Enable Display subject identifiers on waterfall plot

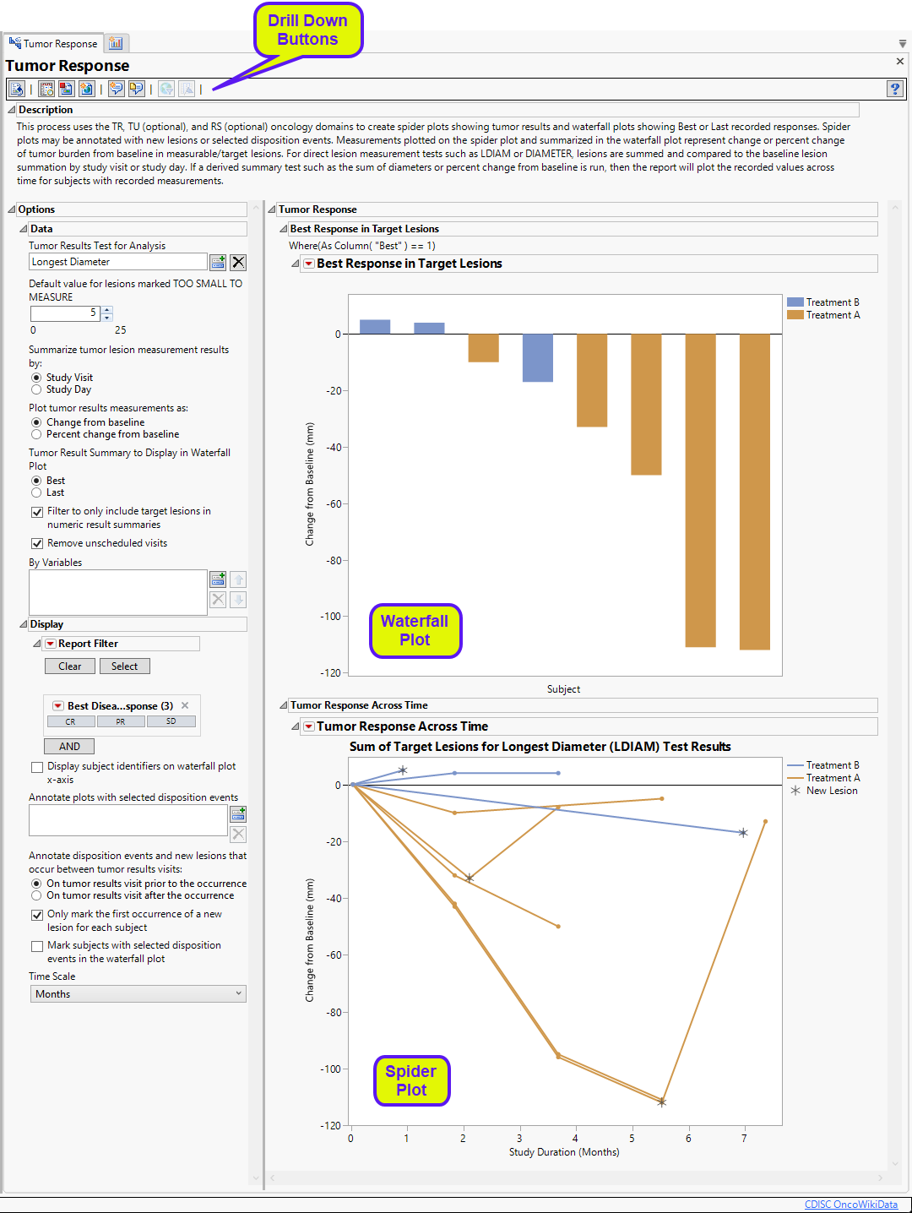[x=37, y=767]
